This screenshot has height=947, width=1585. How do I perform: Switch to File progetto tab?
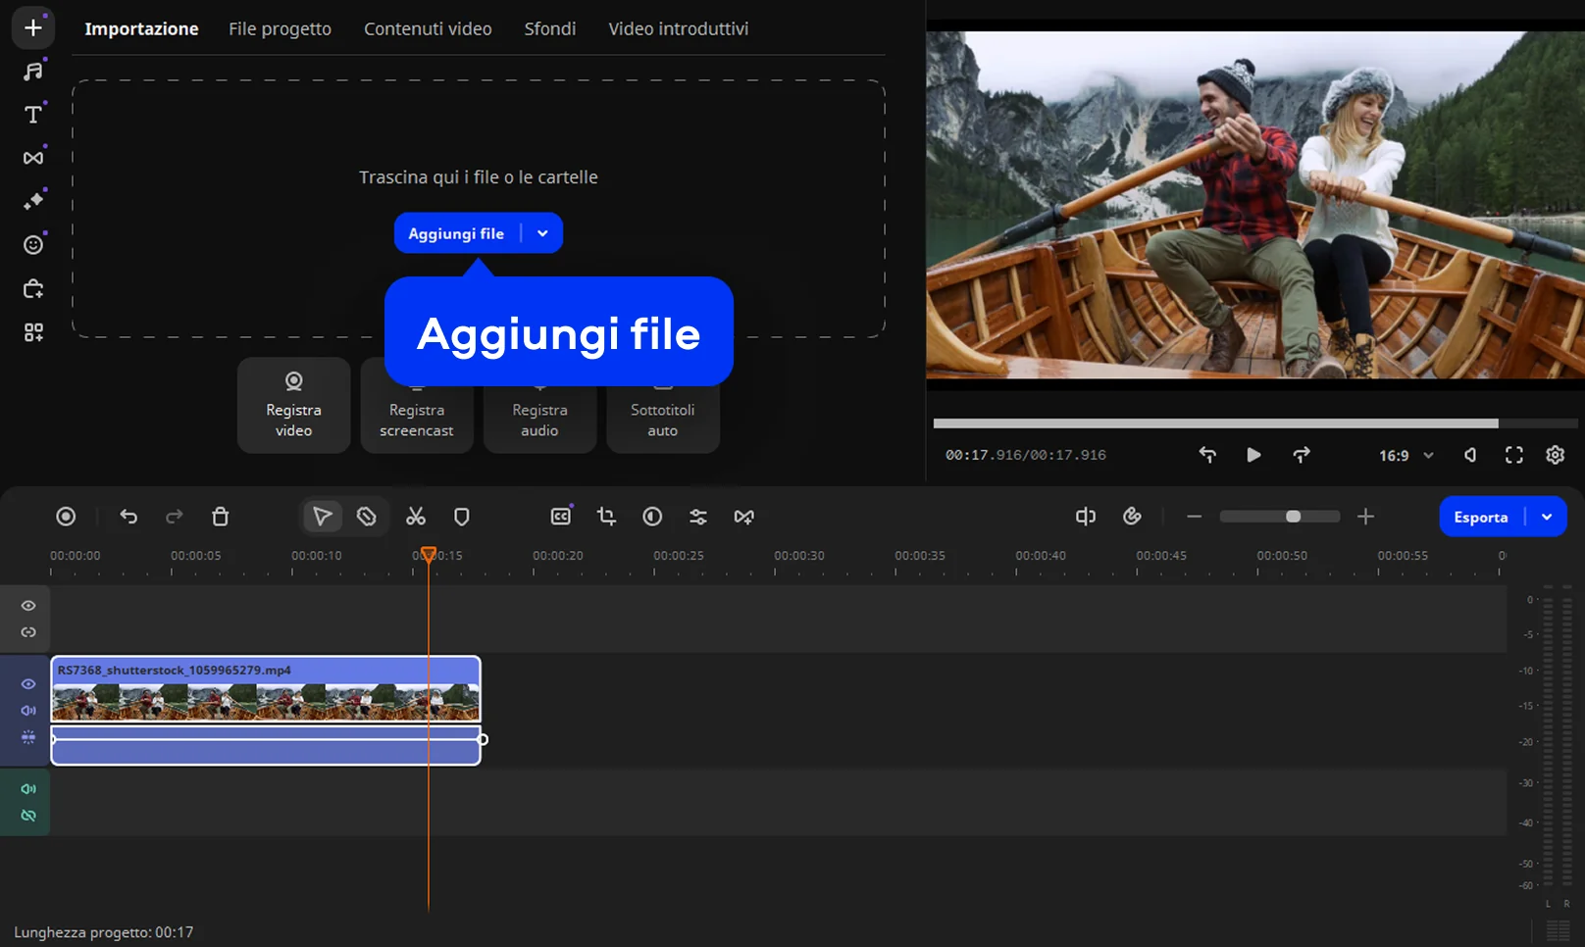tap(280, 29)
